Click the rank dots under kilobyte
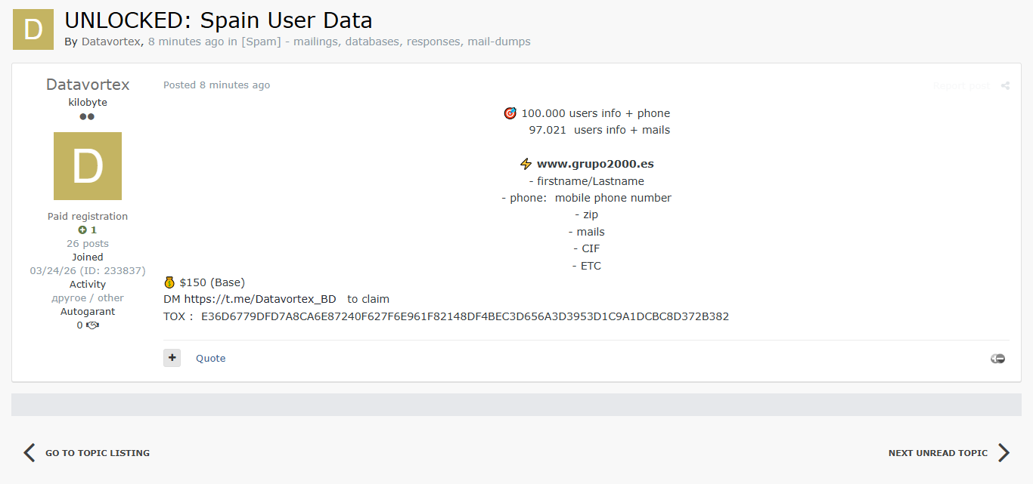1033x484 pixels. click(x=87, y=117)
